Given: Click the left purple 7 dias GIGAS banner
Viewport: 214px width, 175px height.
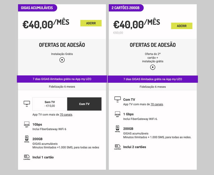Looking at the screenshot, I should (62, 79).
